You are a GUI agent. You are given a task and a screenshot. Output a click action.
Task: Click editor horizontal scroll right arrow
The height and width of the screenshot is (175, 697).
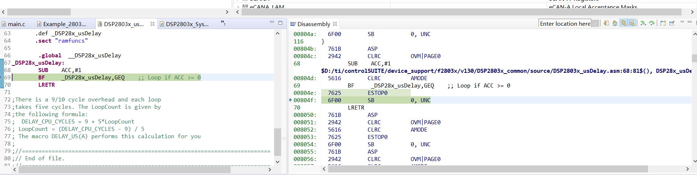tap(270, 169)
